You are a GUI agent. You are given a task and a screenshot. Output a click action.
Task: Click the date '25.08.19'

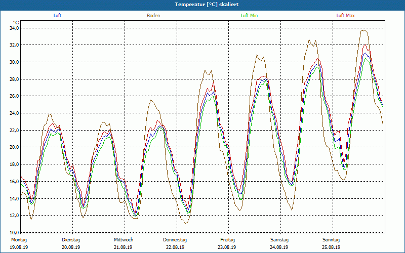pyautogui.click(x=331, y=247)
